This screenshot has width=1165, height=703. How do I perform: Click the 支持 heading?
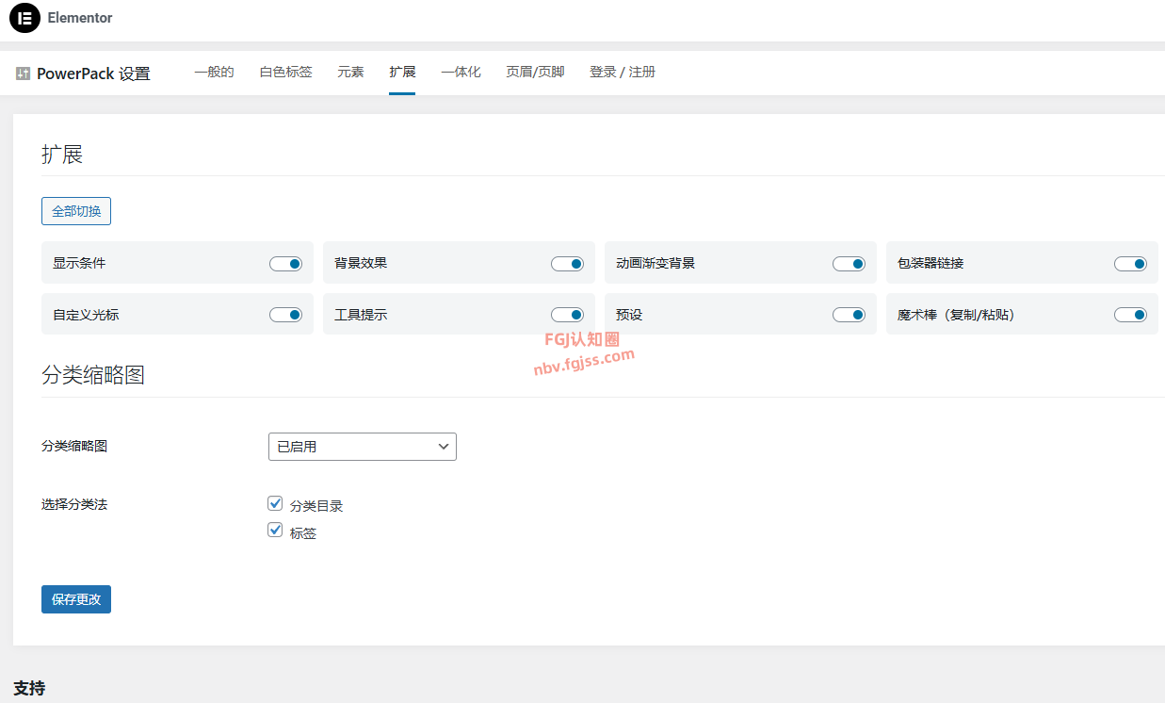29,688
